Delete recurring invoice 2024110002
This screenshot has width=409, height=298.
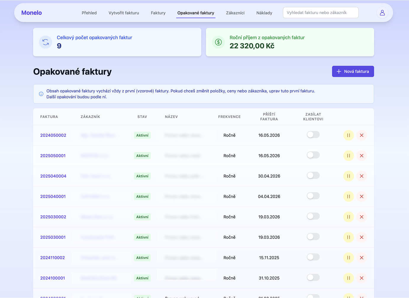[362, 258]
